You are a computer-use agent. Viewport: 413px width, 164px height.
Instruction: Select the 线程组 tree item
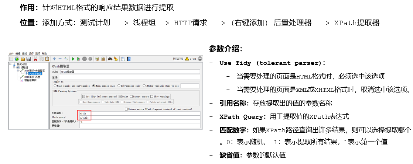pos(24,67)
